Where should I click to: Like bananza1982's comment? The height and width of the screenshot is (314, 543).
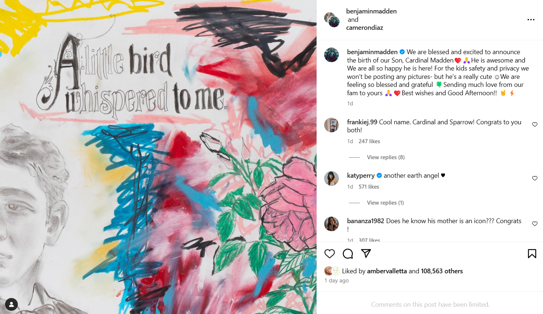535,224
